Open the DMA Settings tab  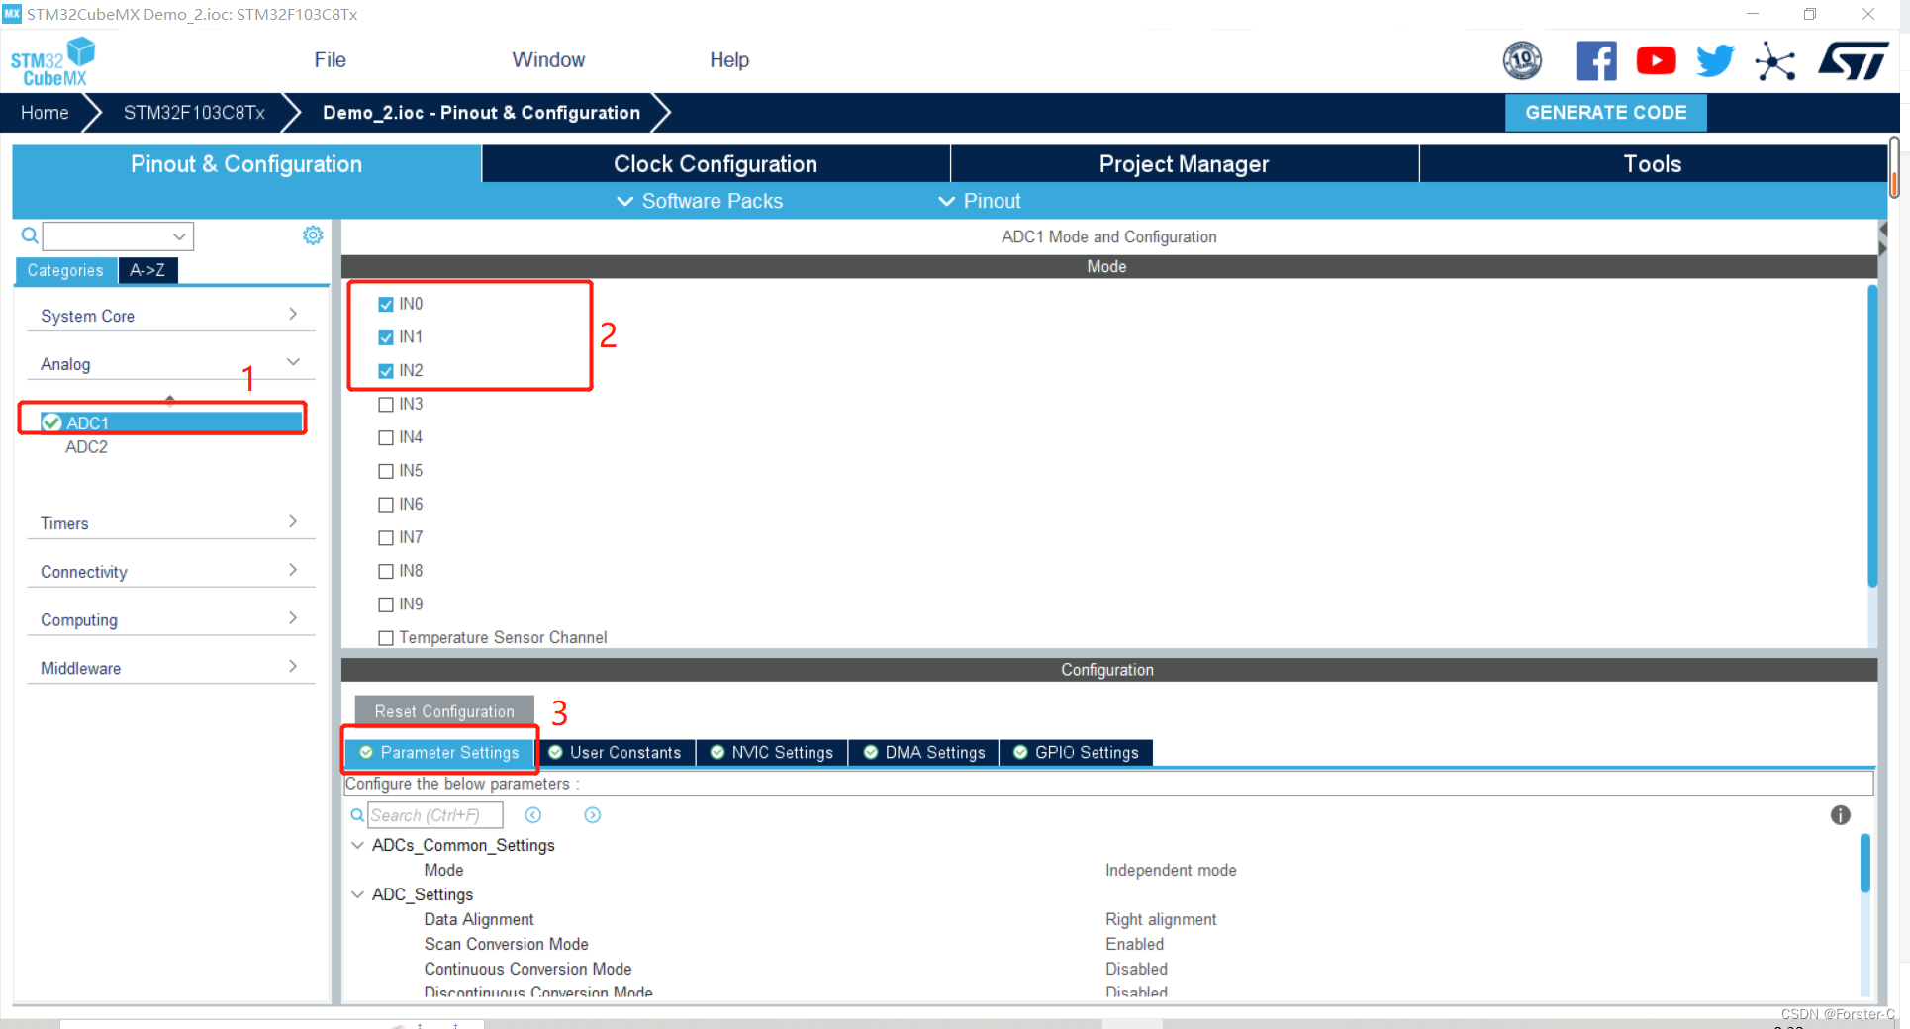[x=924, y=752]
